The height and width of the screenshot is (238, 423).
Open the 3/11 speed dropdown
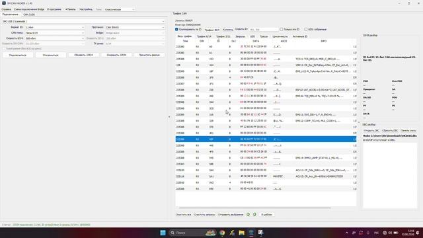pyautogui.click(x=135, y=38)
